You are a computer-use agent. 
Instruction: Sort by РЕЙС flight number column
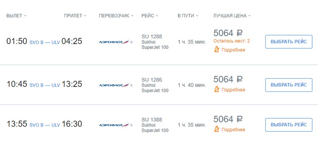150,16
